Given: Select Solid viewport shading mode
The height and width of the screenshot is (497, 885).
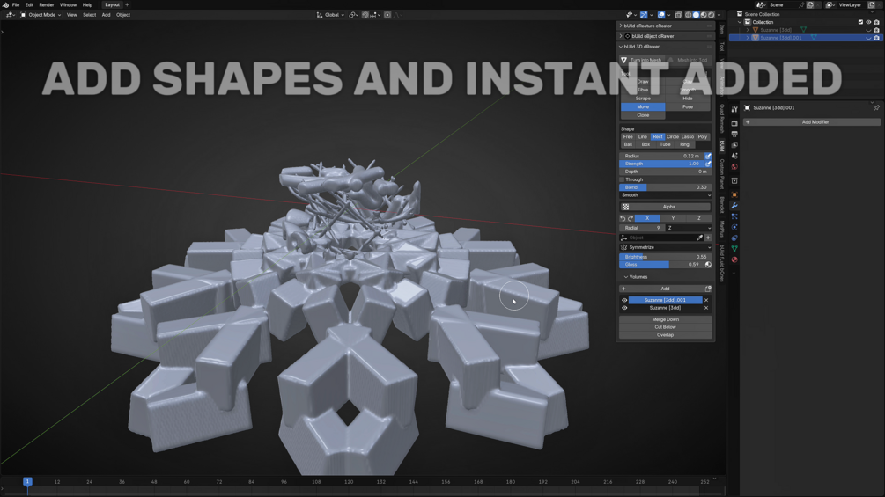Looking at the screenshot, I should pos(696,15).
